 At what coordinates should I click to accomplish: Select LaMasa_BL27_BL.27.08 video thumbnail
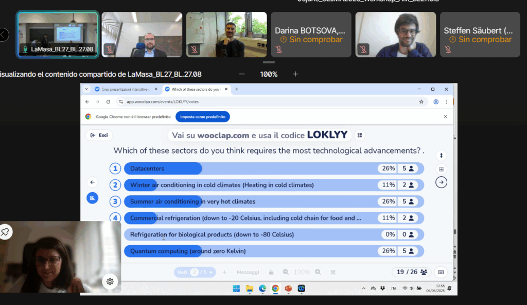coord(58,35)
